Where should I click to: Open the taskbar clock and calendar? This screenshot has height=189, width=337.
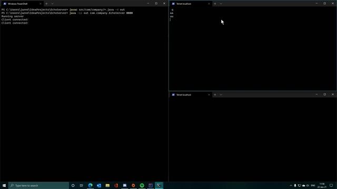point(322,185)
